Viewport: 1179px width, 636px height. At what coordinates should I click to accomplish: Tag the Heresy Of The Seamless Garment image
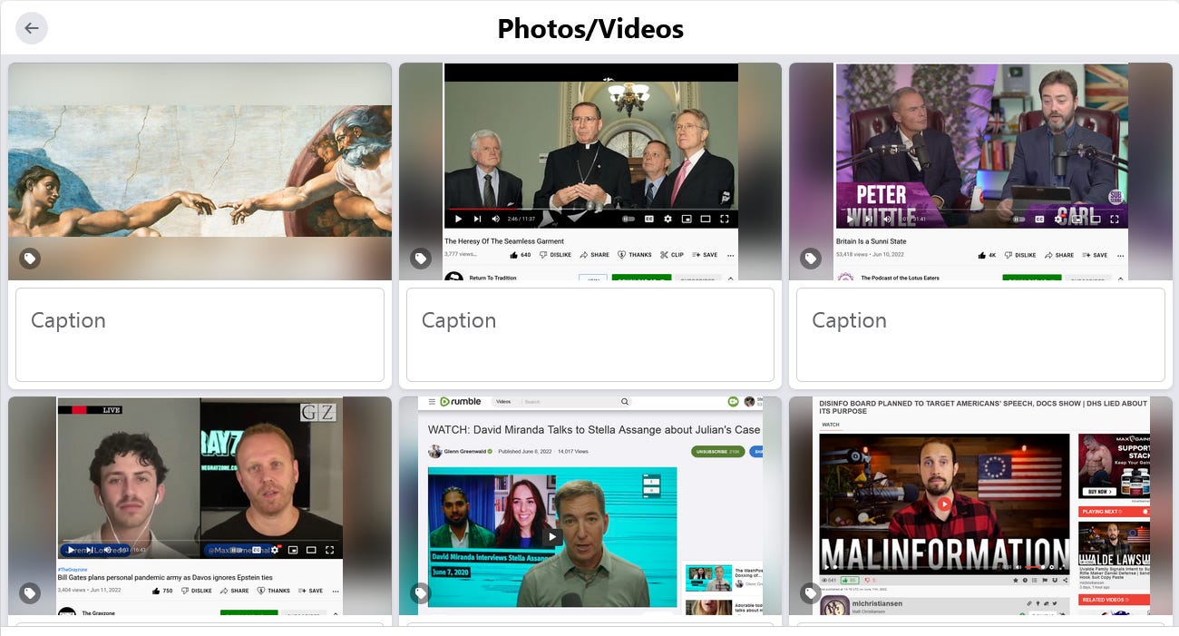421,259
